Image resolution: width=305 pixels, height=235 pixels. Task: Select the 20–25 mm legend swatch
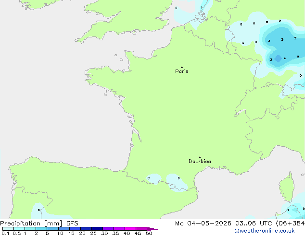[86, 229]
